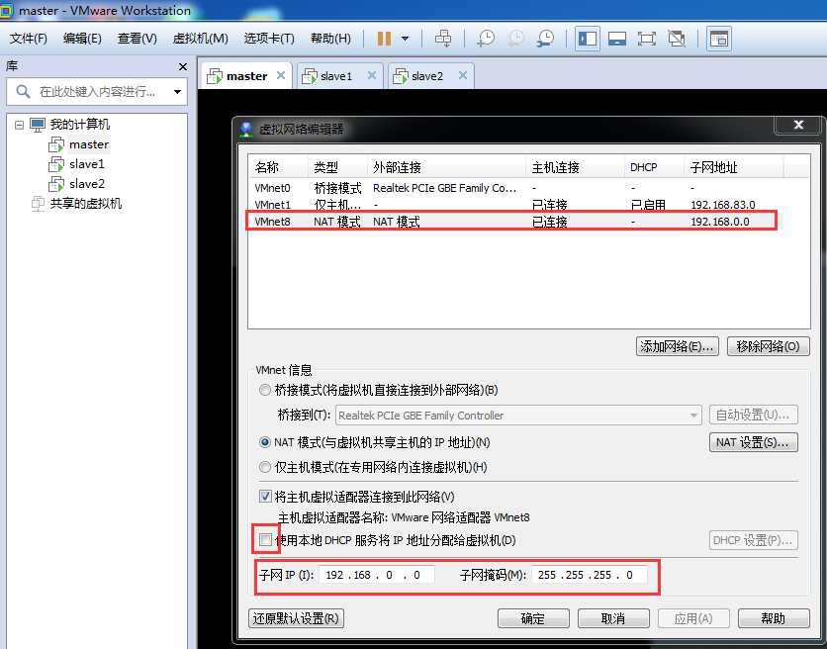Click the VMware Workstation title bar icon
Screen dimensions: 827x649
[7, 10]
